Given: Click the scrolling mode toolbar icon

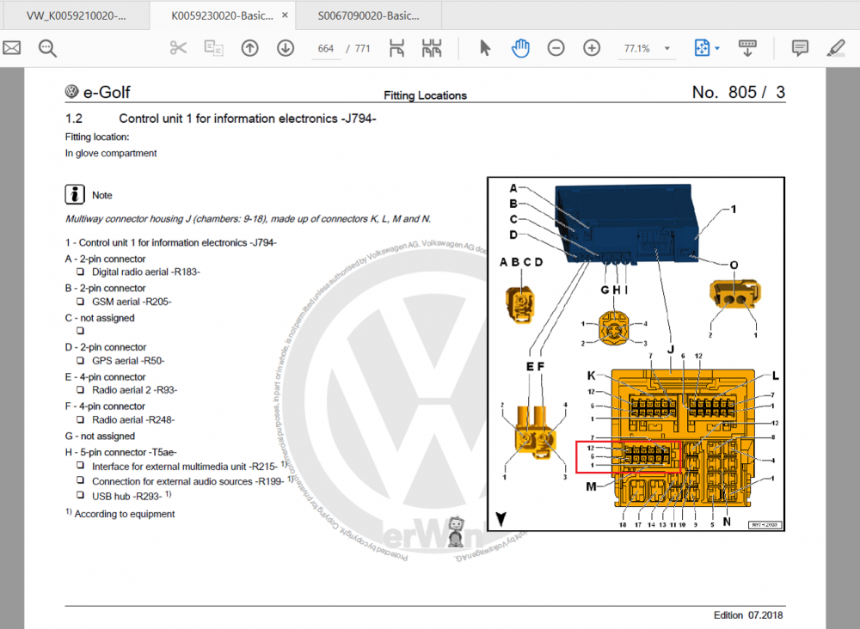Looking at the screenshot, I should pyautogui.click(x=747, y=48).
